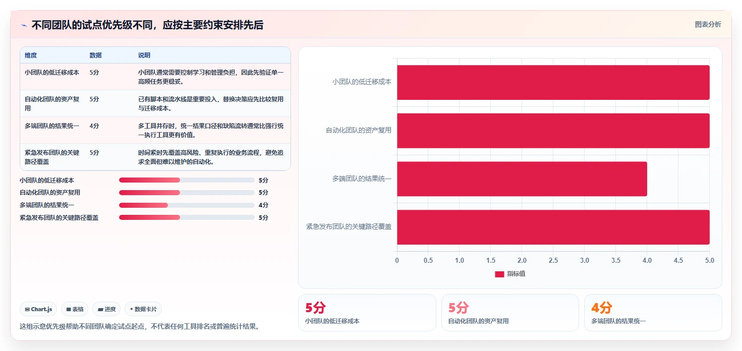Click the 4分 label beside the progress bar

tap(263, 205)
